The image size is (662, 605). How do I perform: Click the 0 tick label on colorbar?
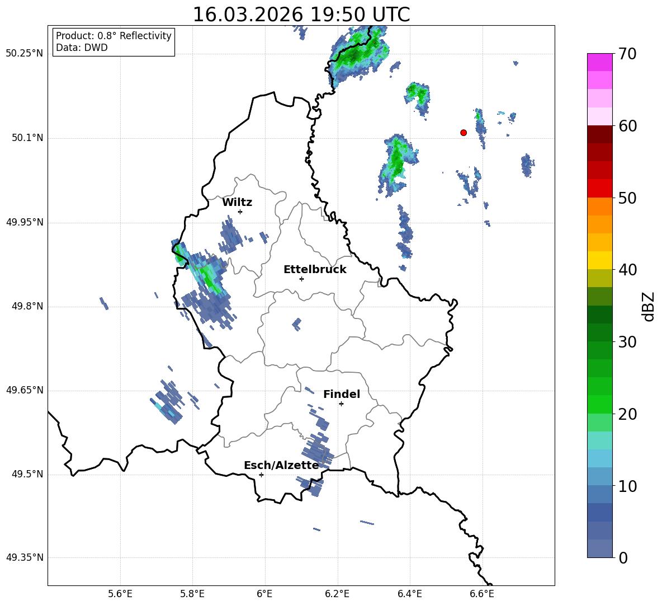click(x=623, y=557)
